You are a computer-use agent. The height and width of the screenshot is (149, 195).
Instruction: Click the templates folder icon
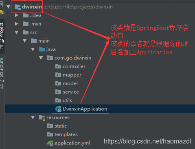[50, 134]
